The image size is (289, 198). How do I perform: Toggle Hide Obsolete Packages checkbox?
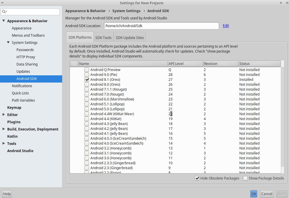click(x=197, y=178)
